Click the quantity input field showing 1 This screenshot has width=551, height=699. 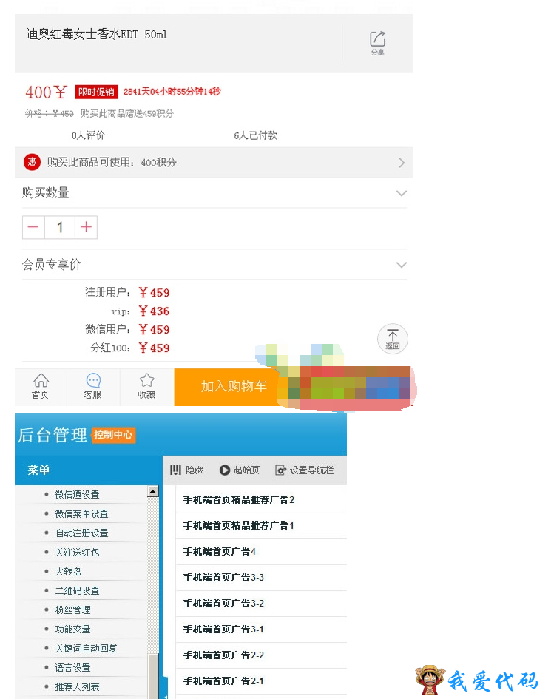point(60,227)
